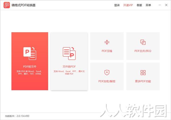Click the red app logo icon
Image resolution: width=171 pixels, height=120 pixels.
point(7,5)
